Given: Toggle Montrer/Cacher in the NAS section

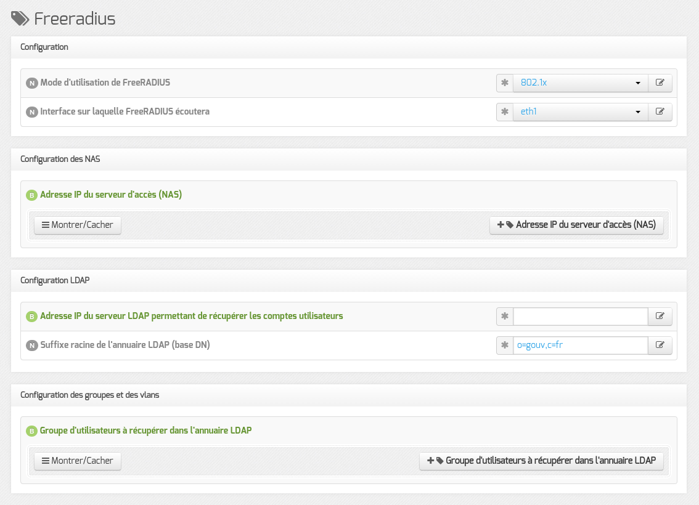Looking at the screenshot, I should [x=78, y=225].
